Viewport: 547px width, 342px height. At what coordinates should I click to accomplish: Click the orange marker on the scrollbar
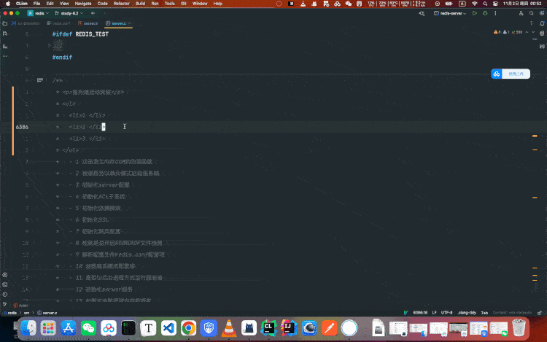coord(535,135)
